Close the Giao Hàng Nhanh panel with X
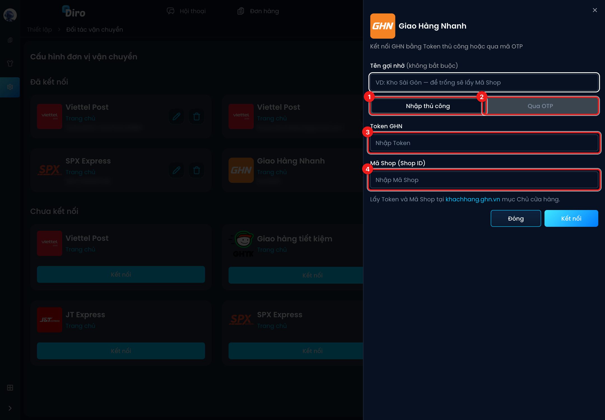This screenshot has width=605, height=420. coord(595,10)
